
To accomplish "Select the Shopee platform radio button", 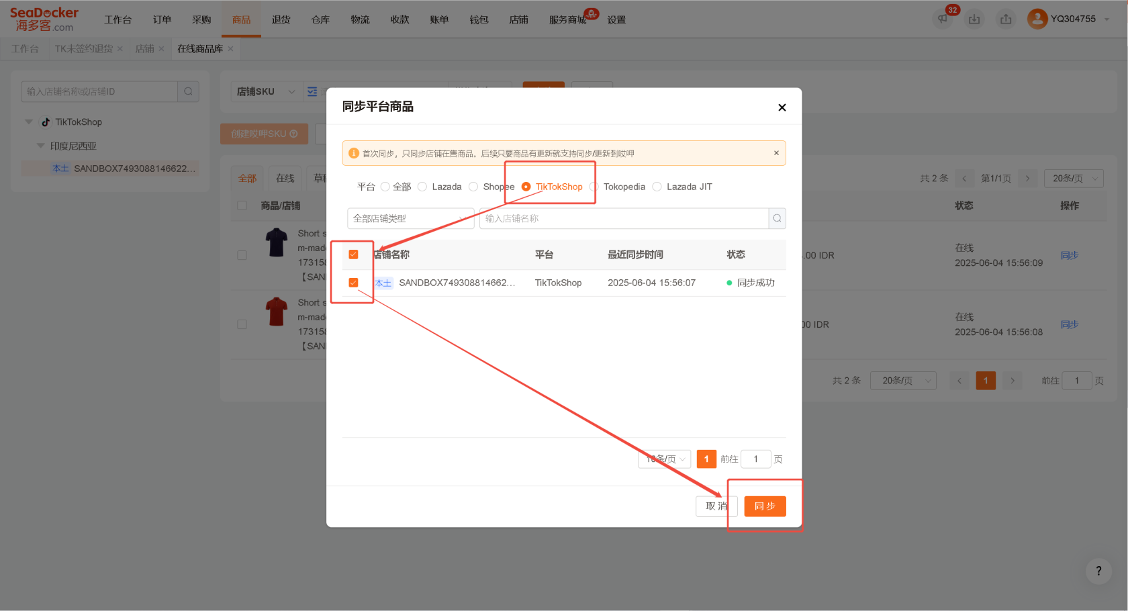I will click(x=473, y=187).
